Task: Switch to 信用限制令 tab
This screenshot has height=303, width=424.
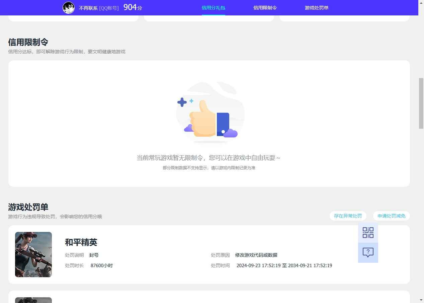Action: [x=265, y=8]
